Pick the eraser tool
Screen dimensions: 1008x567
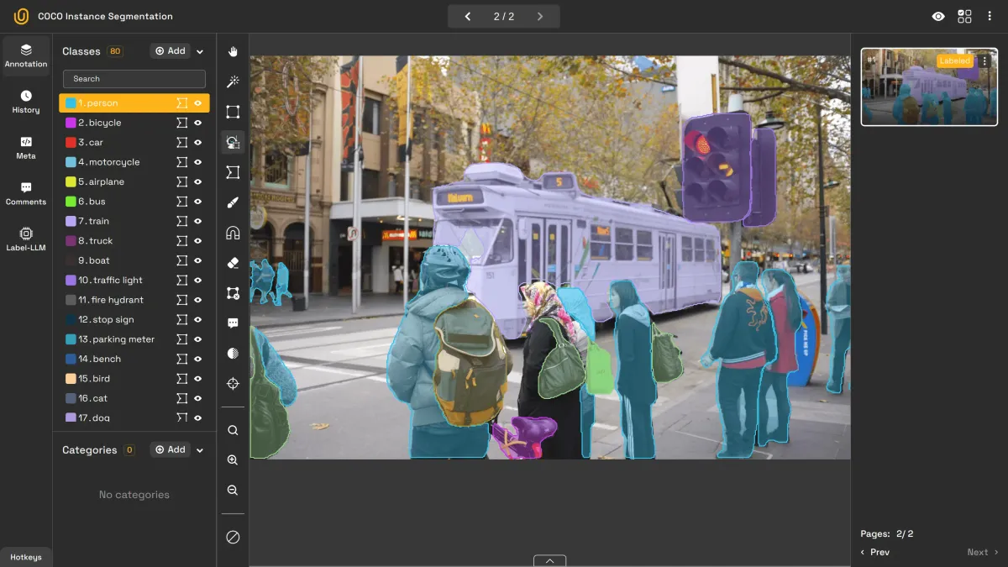coord(233,263)
